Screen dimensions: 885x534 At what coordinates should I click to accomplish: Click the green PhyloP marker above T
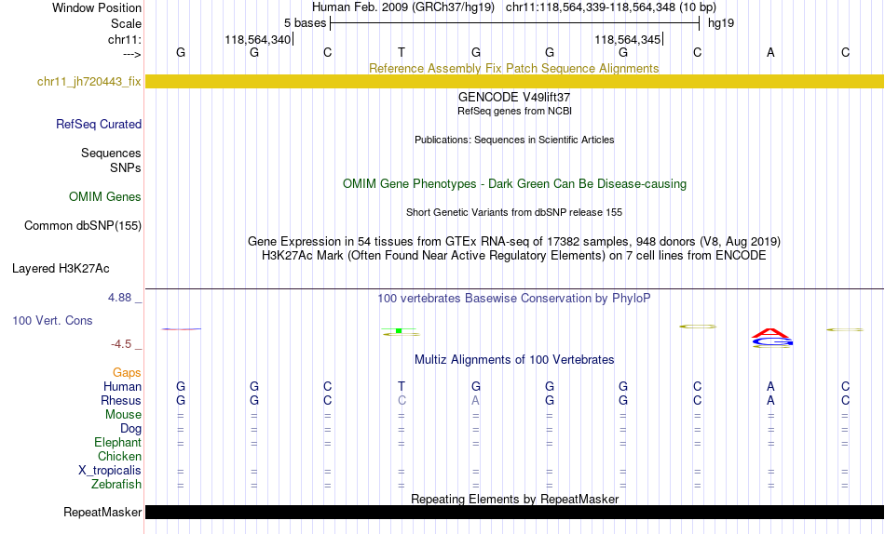point(399,330)
